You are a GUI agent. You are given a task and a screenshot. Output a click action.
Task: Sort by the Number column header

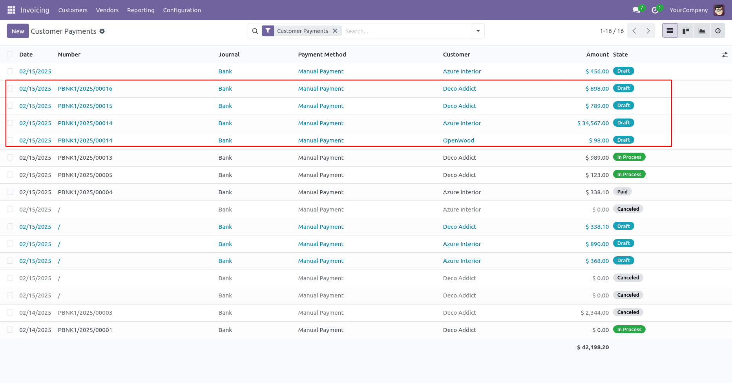coord(69,55)
